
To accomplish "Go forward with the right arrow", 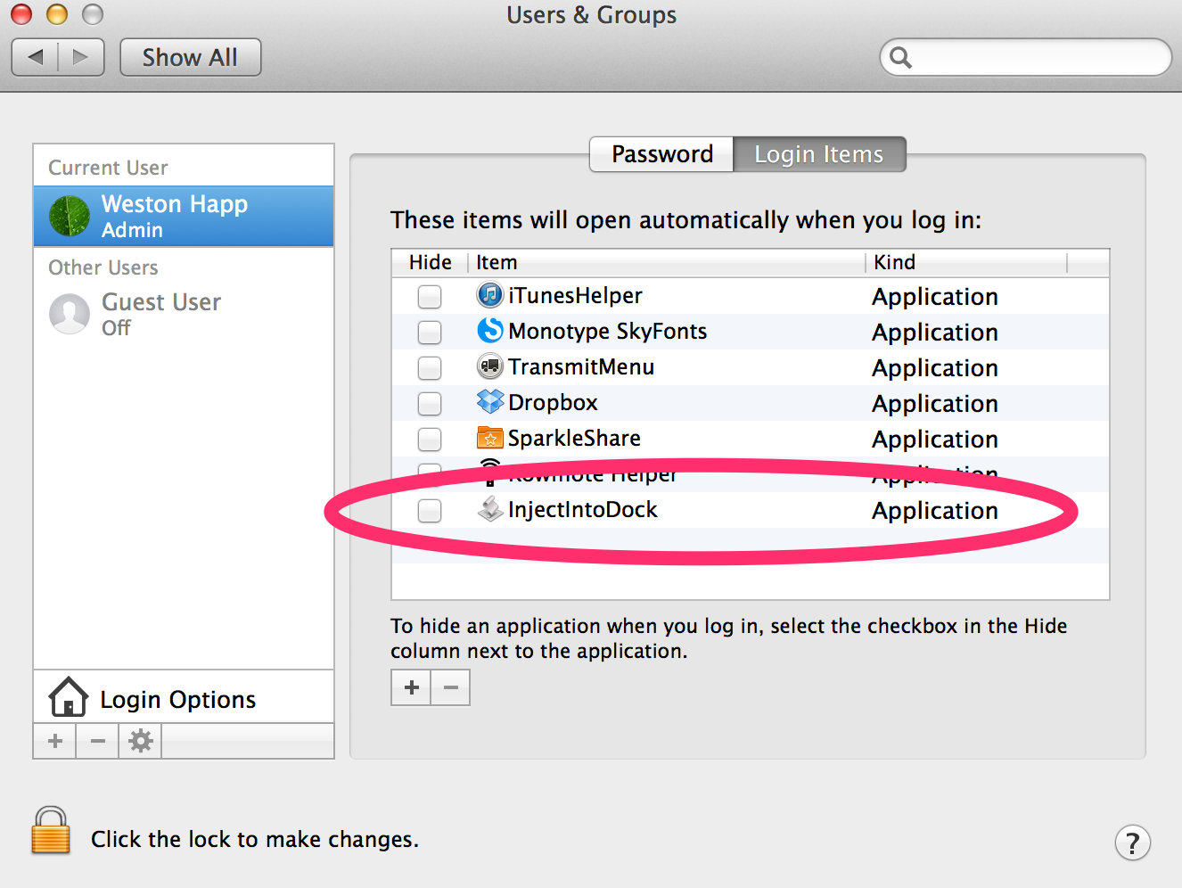I will point(81,57).
